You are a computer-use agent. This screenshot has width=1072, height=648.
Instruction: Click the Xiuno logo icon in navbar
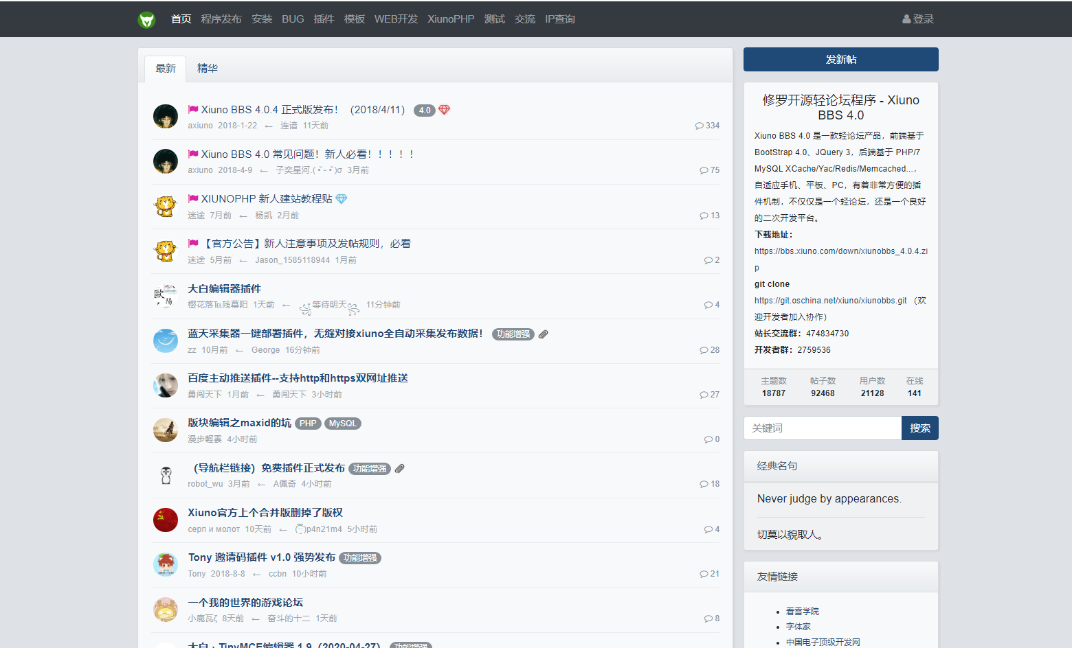tap(146, 19)
